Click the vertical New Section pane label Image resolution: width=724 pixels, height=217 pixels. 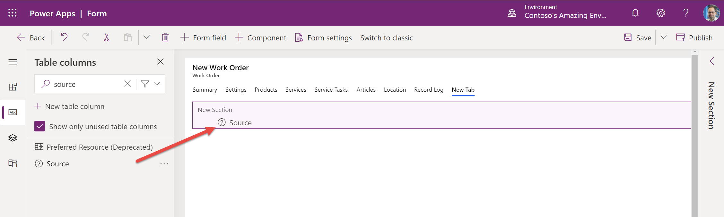point(711,106)
